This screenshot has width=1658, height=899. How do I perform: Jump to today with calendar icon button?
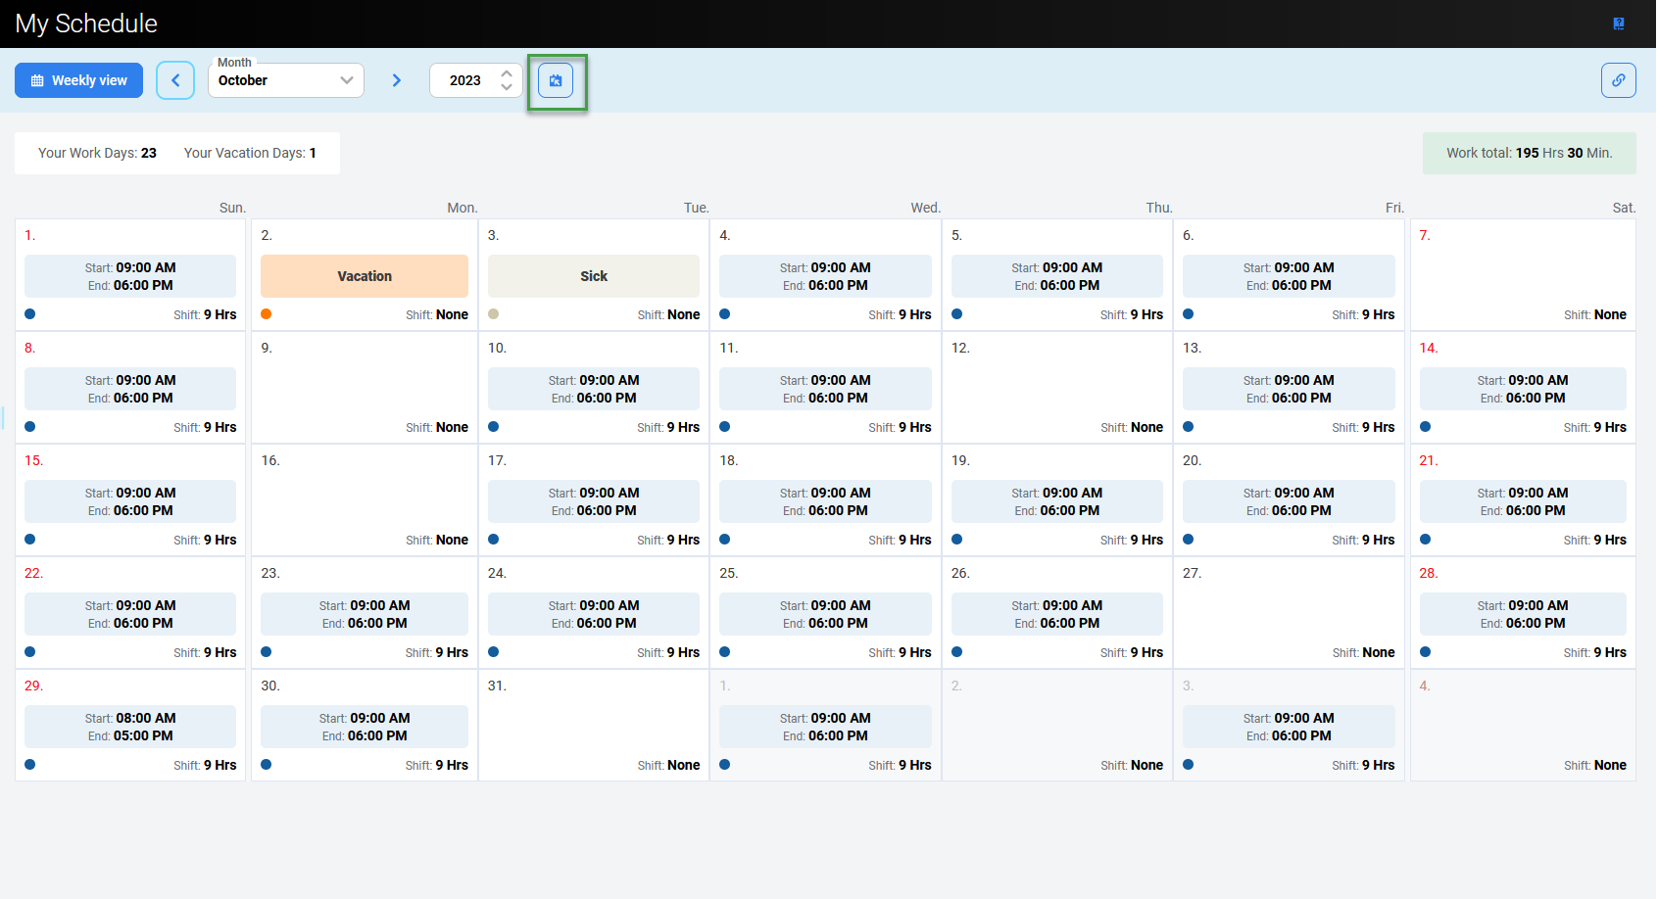click(556, 80)
